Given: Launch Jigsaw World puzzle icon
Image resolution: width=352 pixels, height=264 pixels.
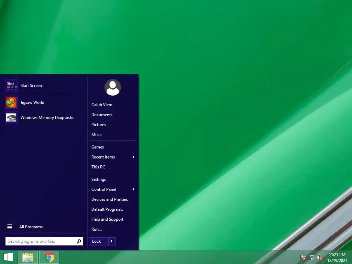Looking at the screenshot, I should [x=11, y=102].
